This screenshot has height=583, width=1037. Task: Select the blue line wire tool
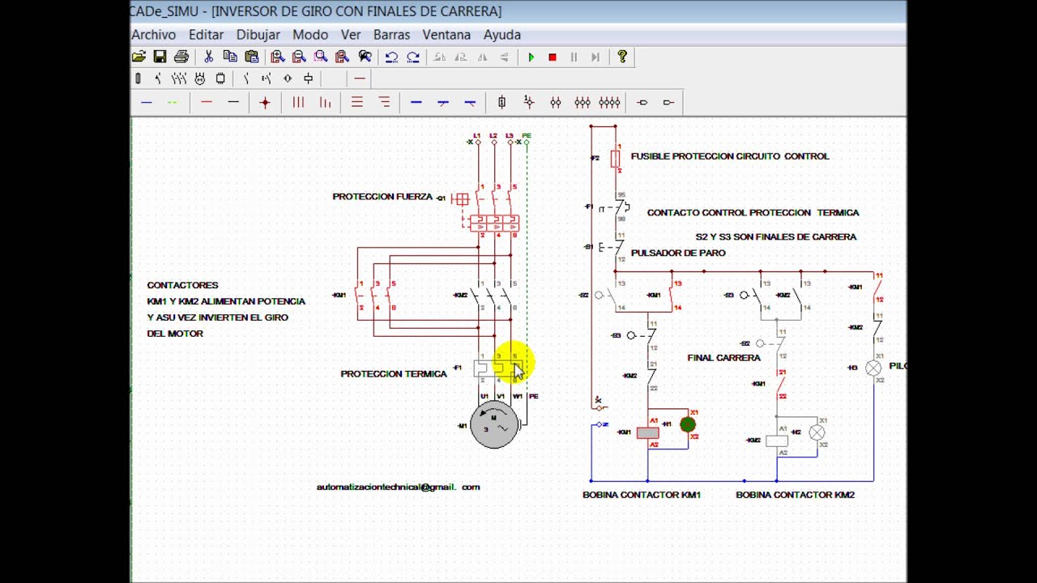(x=147, y=102)
